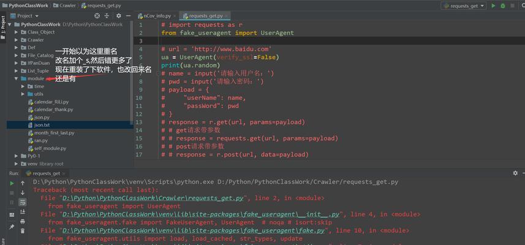Image resolution: width=525 pixels, height=245 pixels.
Task: Select self_module.py in the Project tree
Action: [x=50, y=148]
